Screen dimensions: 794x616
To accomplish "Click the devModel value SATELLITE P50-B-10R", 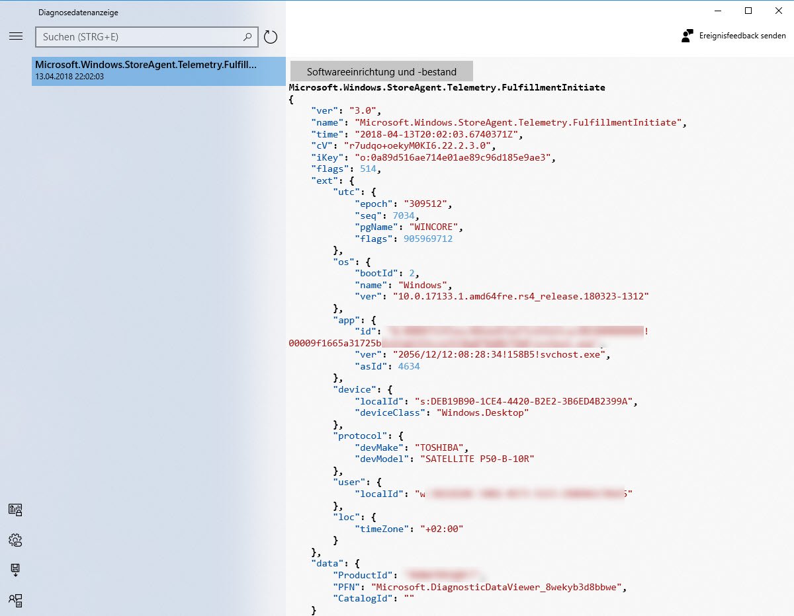I will point(476,459).
